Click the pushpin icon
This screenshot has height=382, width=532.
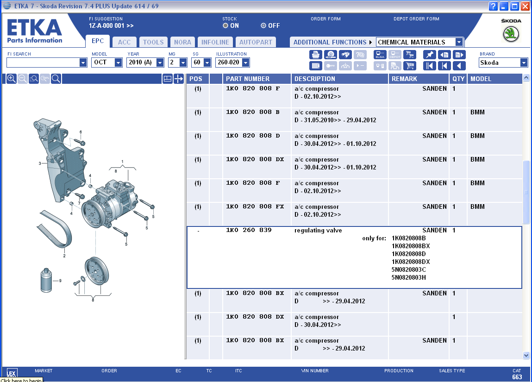[430, 55]
